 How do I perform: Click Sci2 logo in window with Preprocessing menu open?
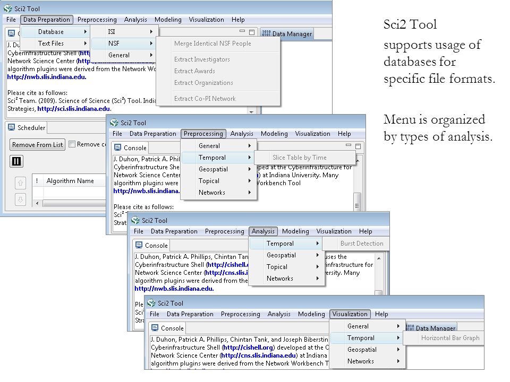tap(114, 123)
